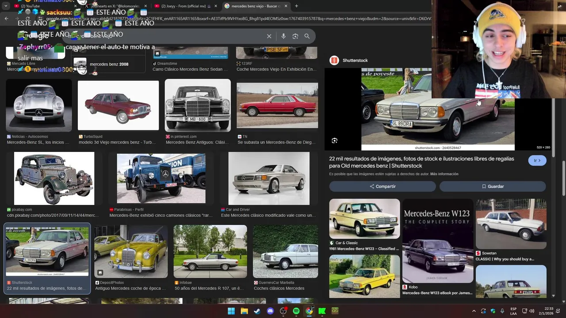Click the Ir button to visit Shutterstock
Screen dimensions: 566x318
click(537, 160)
